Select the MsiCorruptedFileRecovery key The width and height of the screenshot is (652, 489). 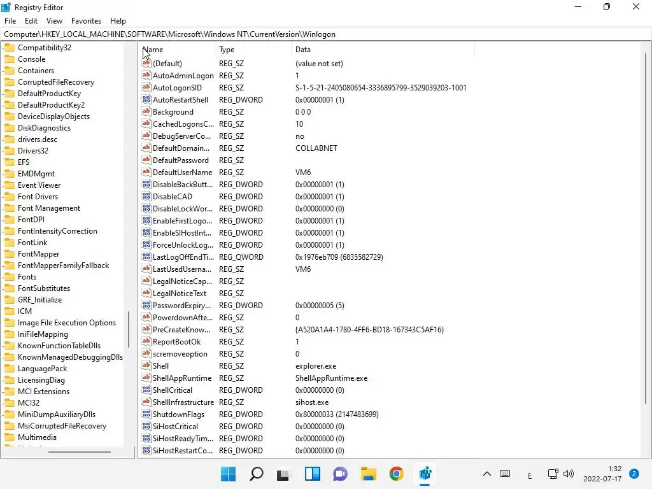click(62, 426)
